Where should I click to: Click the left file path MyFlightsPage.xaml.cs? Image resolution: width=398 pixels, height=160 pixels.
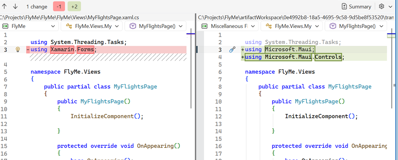69,17
